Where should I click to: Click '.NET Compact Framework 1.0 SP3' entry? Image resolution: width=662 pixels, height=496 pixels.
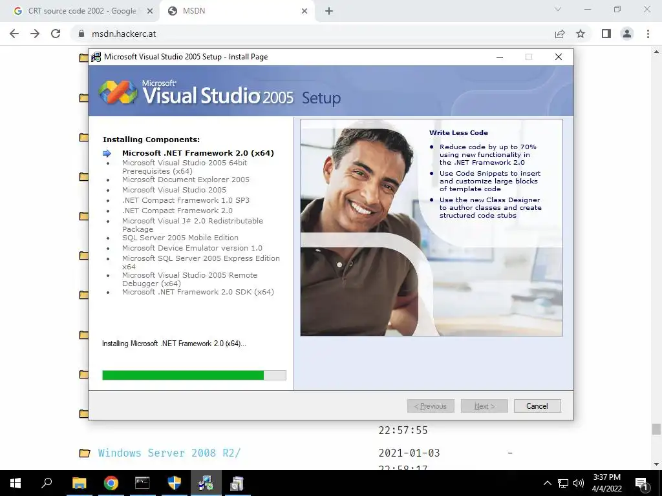(x=186, y=200)
